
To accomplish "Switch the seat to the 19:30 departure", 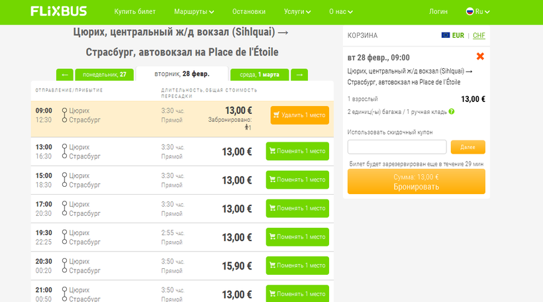I will pos(297,237).
